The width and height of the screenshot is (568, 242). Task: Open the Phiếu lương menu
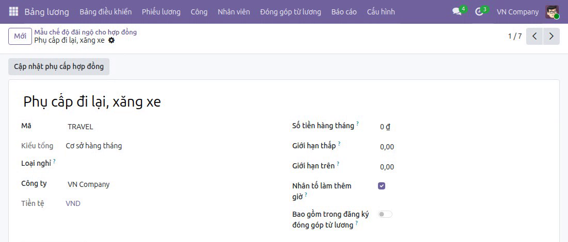pos(161,12)
